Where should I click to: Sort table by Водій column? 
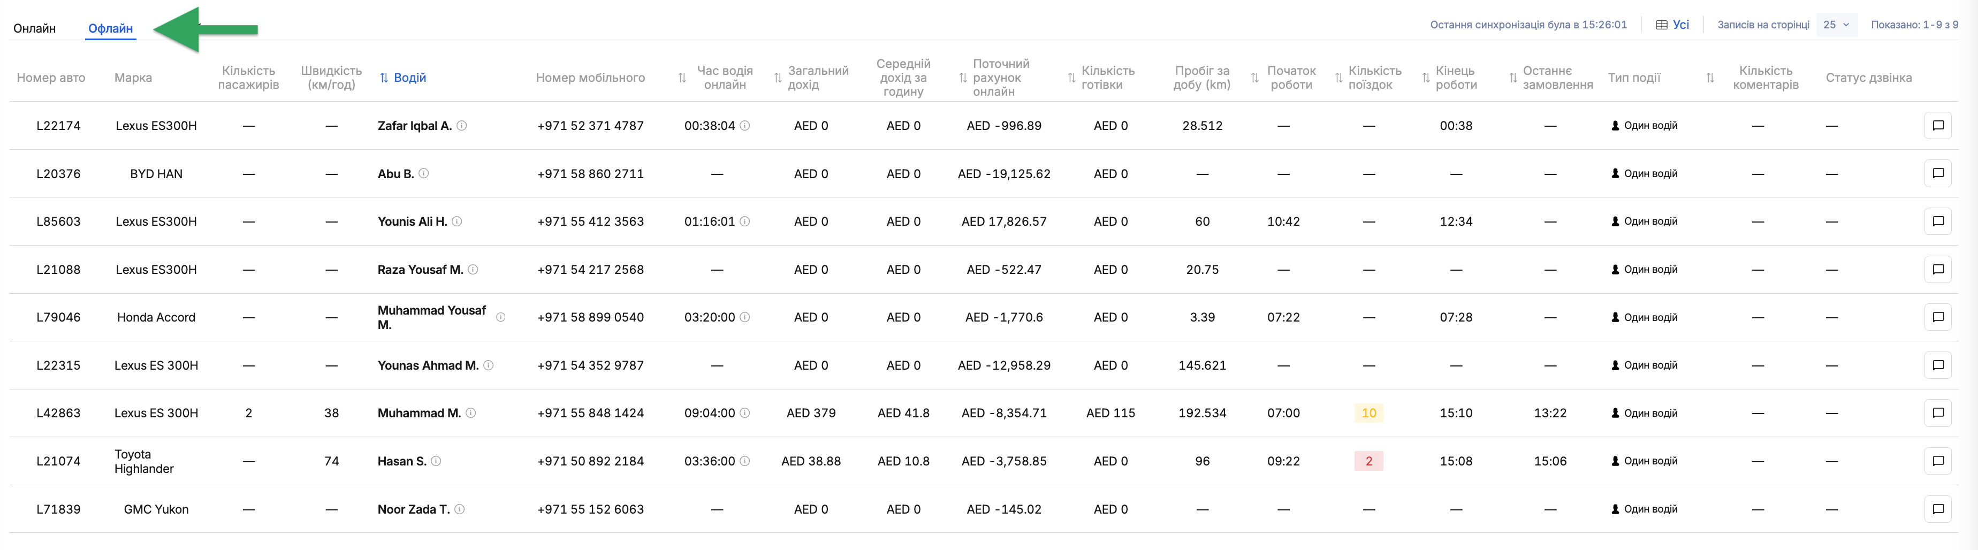point(403,78)
